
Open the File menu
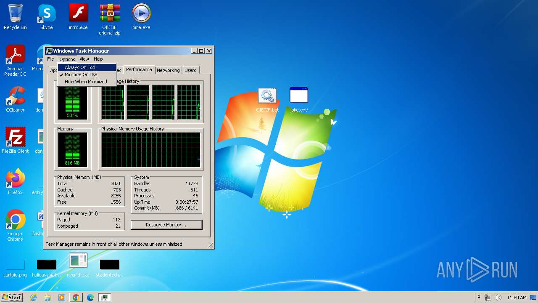pyautogui.click(x=50, y=59)
